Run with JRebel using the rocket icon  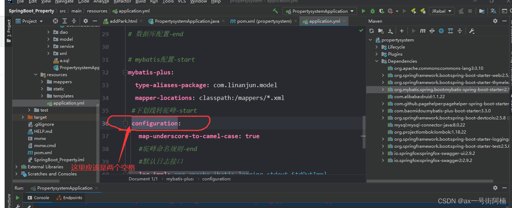(414, 11)
